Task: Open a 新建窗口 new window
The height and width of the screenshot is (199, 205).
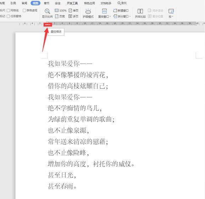Action: pyautogui.click(x=121, y=10)
